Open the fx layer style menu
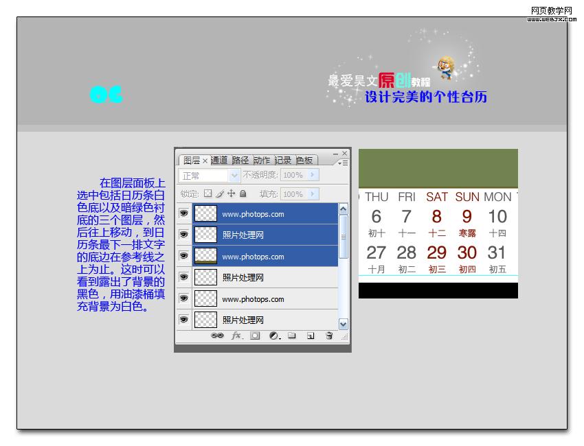584x446 pixels. pos(237,336)
